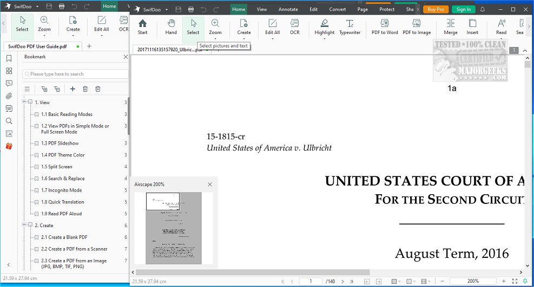Focus the bookmark search field
Image resolution: width=534 pixels, height=287 pixels.
[x=75, y=74]
